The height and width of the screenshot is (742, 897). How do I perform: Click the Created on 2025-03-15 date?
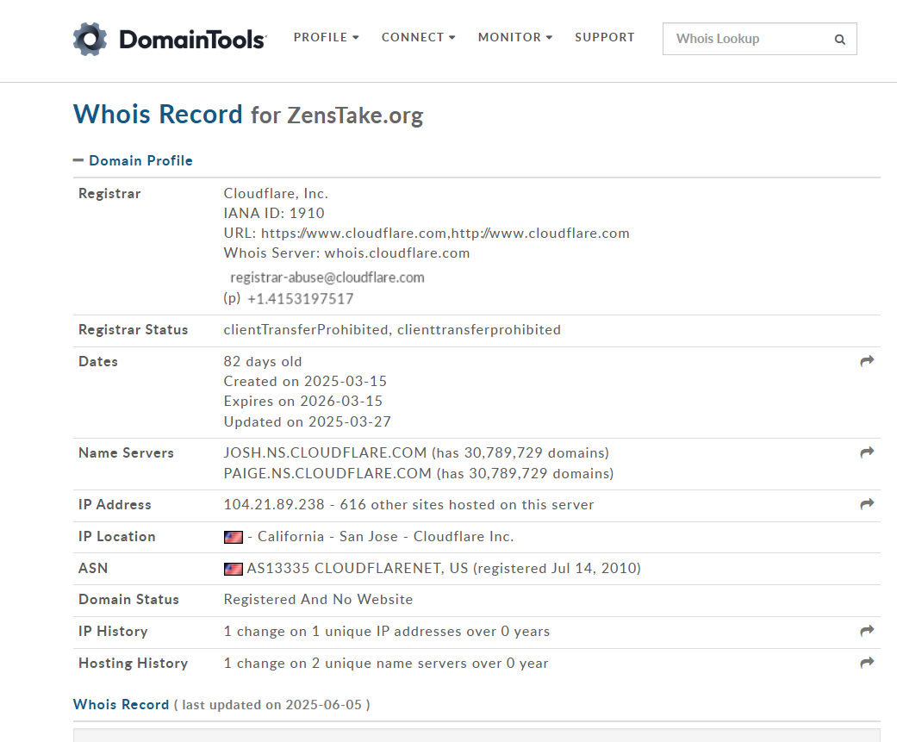[x=305, y=381]
